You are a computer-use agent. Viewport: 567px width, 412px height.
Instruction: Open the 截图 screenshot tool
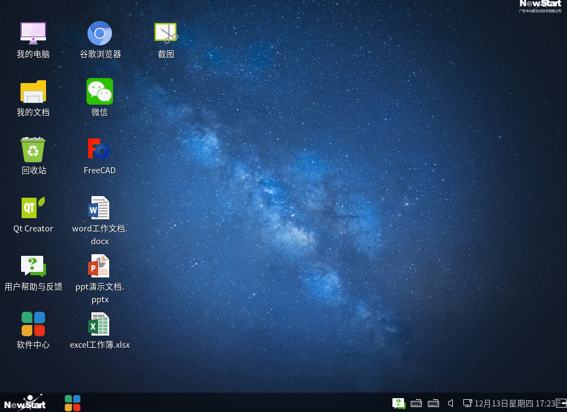(166, 40)
